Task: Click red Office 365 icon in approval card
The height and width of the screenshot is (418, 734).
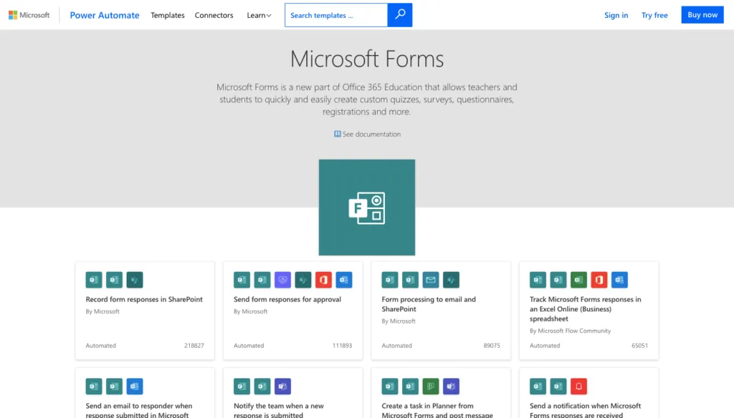Action: point(323,280)
